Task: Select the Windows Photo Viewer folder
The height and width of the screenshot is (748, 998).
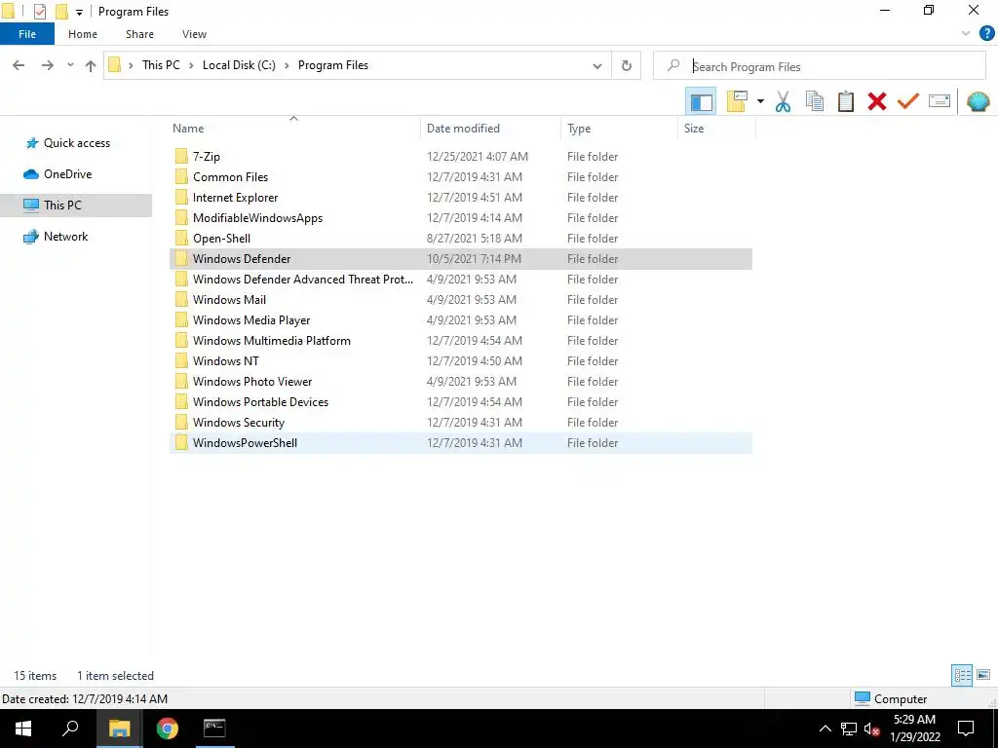Action: tap(461, 382)
